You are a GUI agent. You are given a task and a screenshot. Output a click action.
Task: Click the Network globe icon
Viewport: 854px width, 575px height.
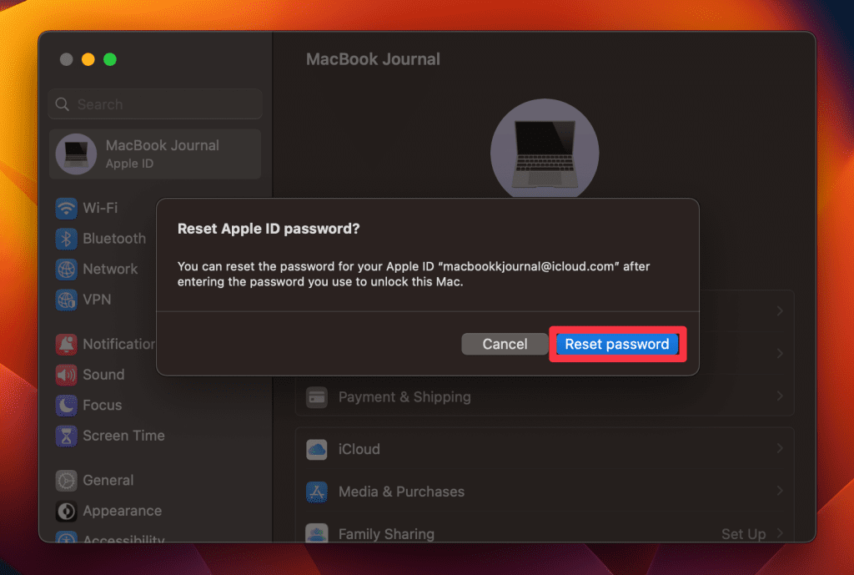(67, 269)
